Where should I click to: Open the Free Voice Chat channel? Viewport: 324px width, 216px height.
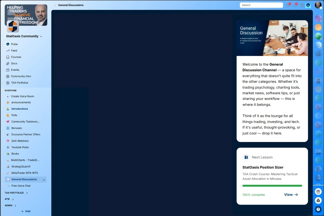[21, 186]
